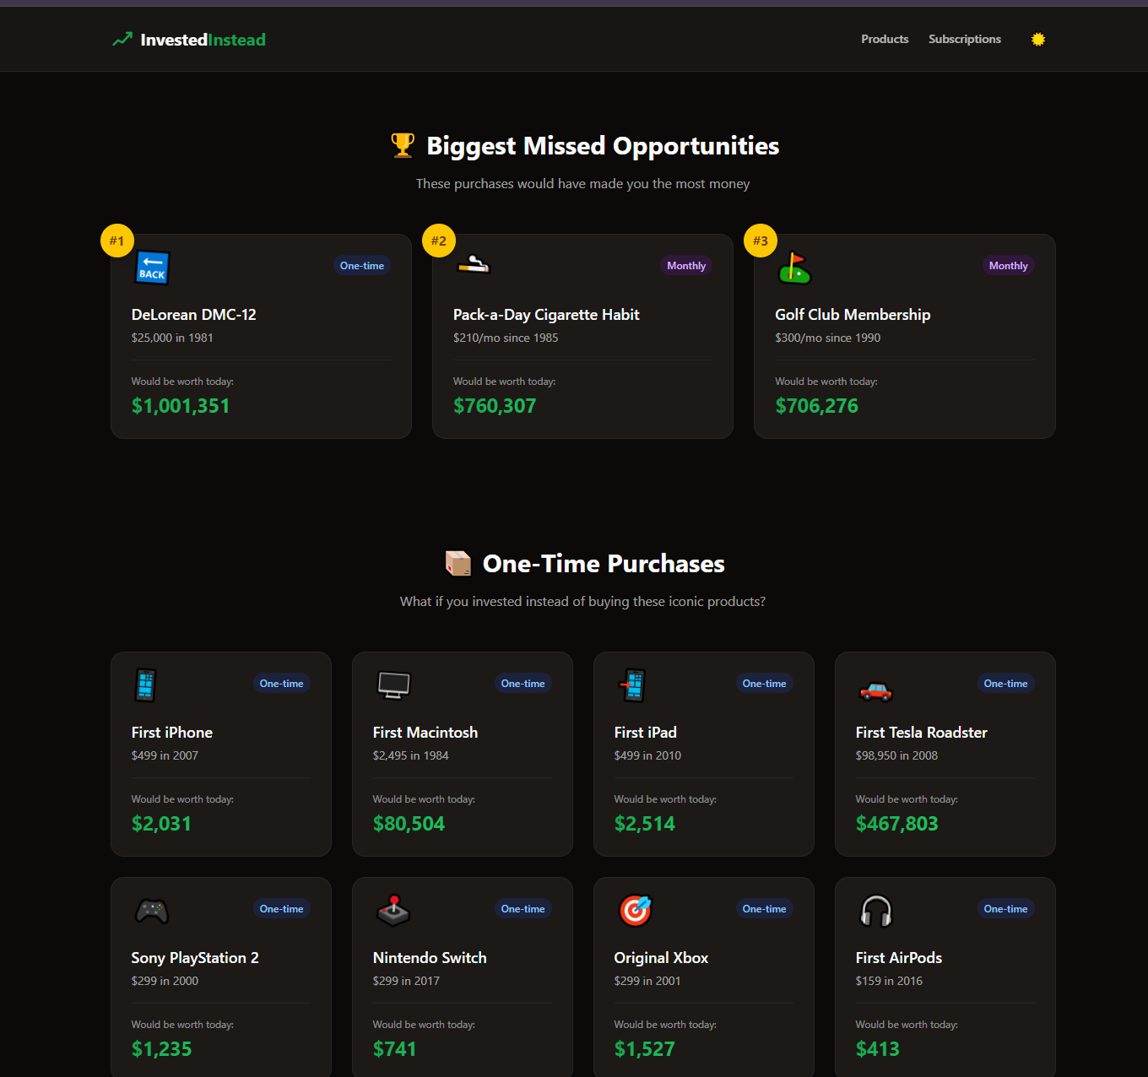The image size is (1148, 1077).
Task: Click the headphones icon on First AirPods card
Action: pos(876,912)
